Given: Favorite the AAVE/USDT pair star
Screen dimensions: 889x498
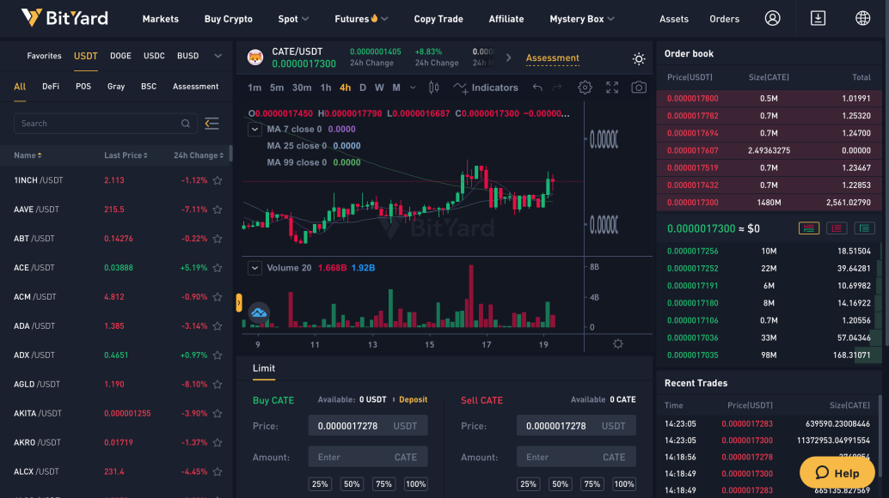Looking at the screenshot, I should coord(218,210).
